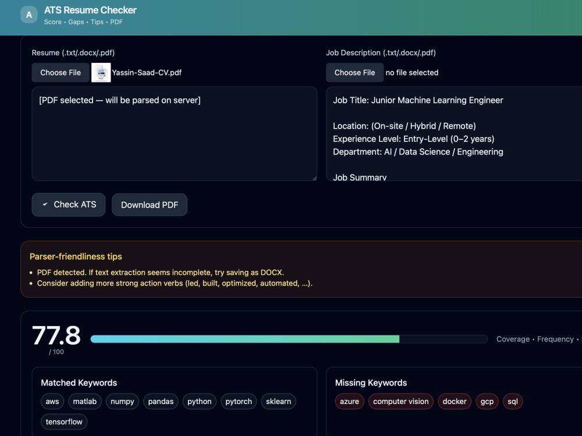Select the 'gcp' missing keyword chip
The image size is (582, 436).
coord(487,402)
